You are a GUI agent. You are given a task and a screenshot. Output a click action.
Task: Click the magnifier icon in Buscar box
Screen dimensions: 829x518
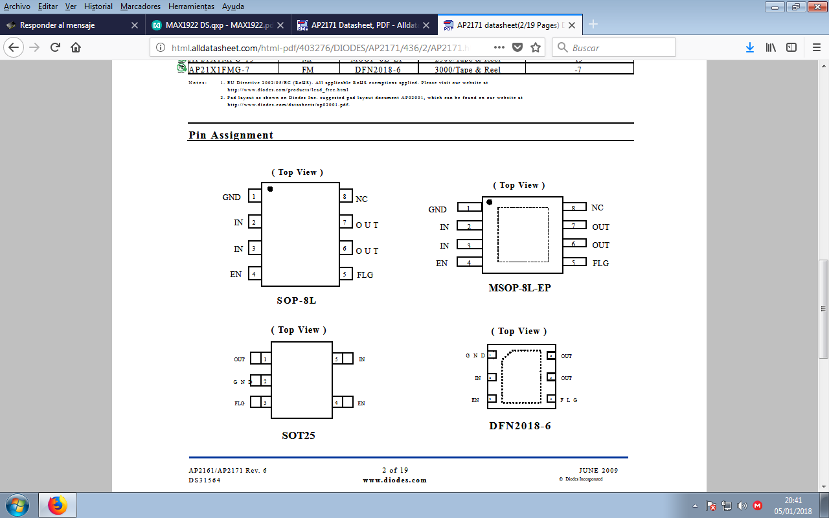pyautogui.click(x=562, y=47)
